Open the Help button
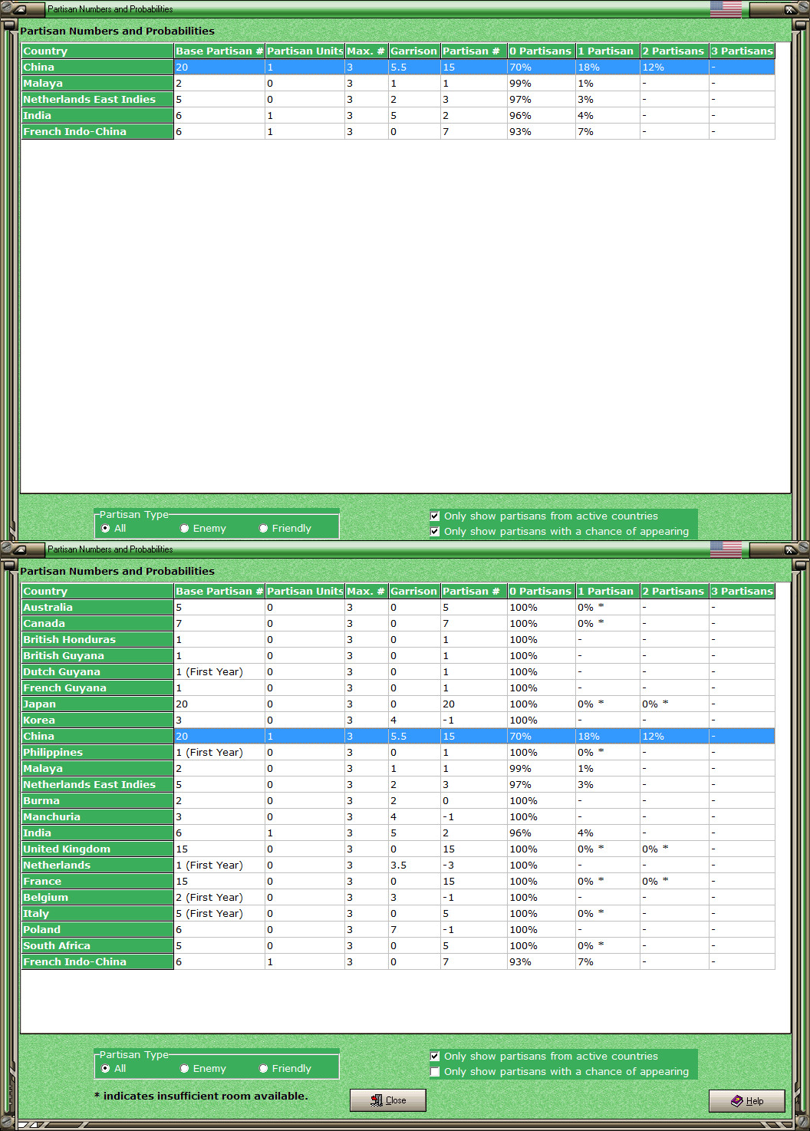This screenshot has height=1131, width=810. coord(747,1101)
